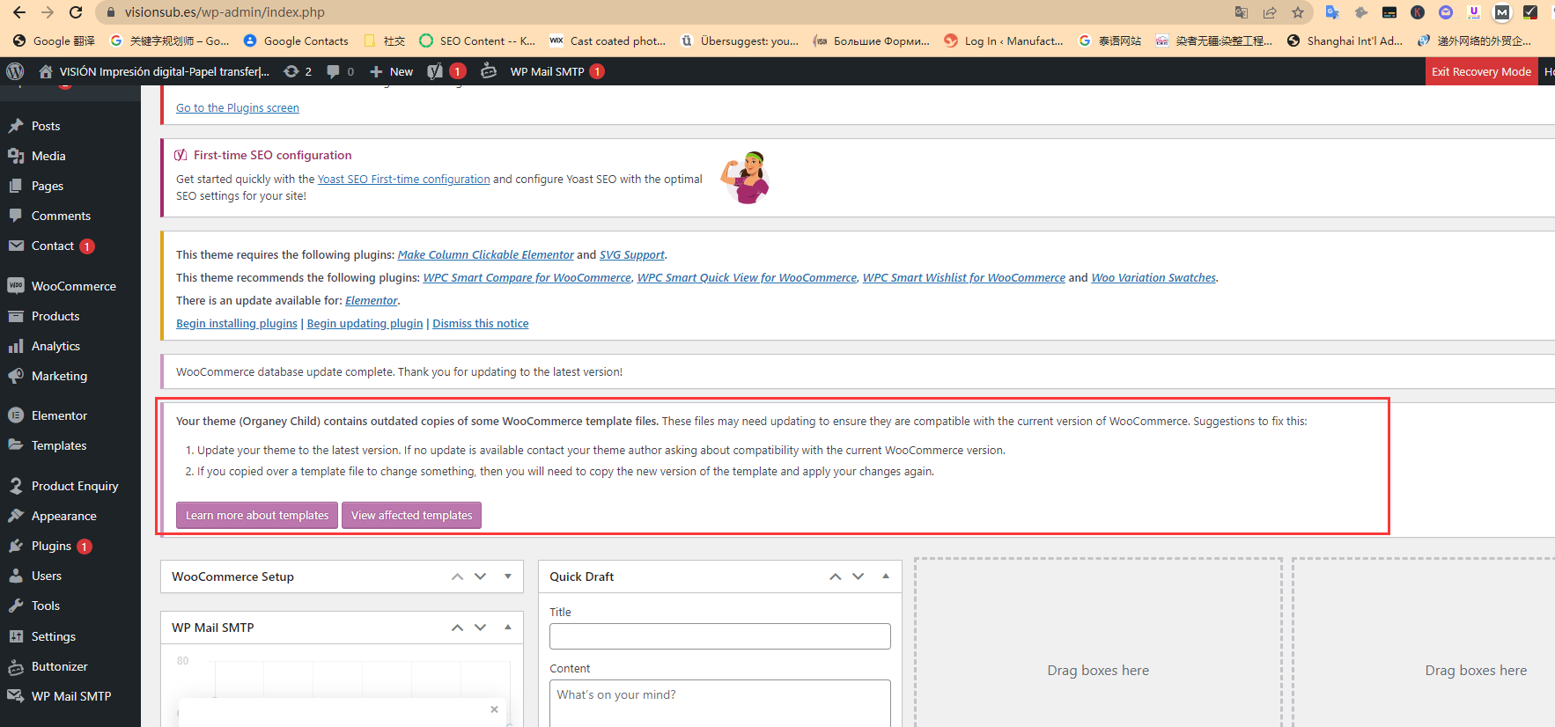Click the Quick Draft Title field

pyautogui.click(x=720, y=636)
